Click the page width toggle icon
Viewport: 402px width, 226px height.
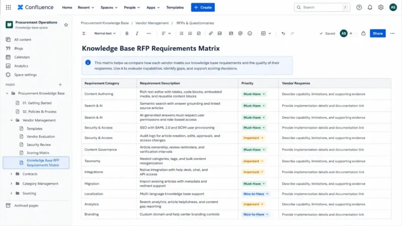click(x=84, y=33)
